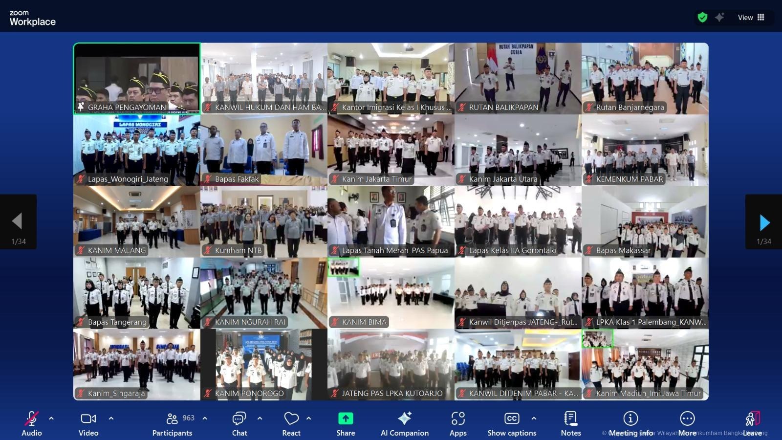This screenshot has width=782, height=440.
Task: Click the green security shield icon
Action: pyautogui.click(x=702, y=17)
